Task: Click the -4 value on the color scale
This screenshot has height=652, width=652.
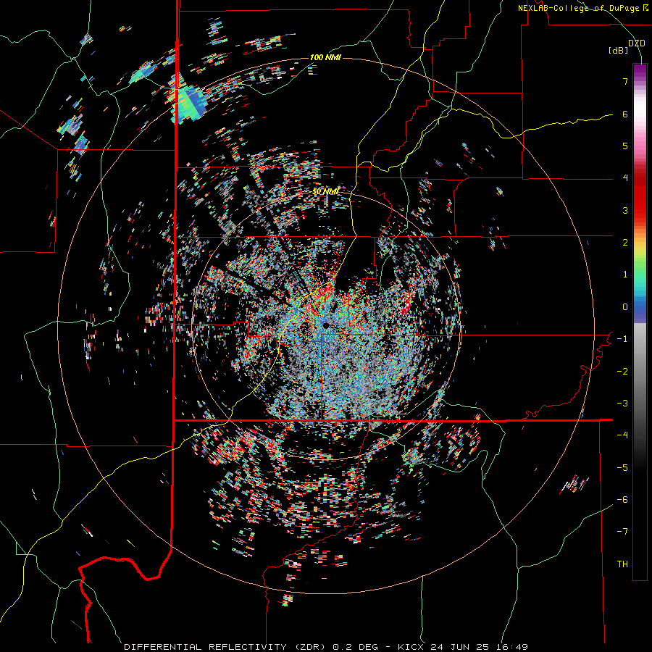Action: coord(622,435)
